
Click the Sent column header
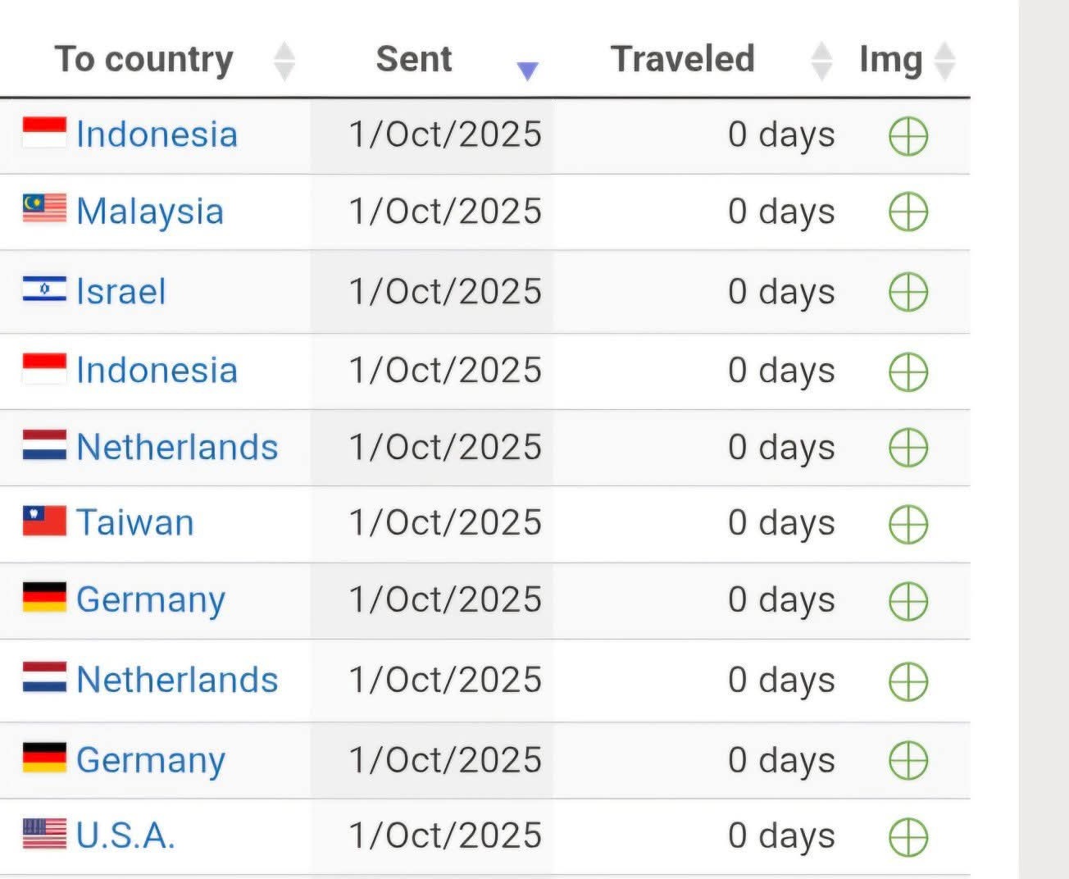tap(414, 59)
